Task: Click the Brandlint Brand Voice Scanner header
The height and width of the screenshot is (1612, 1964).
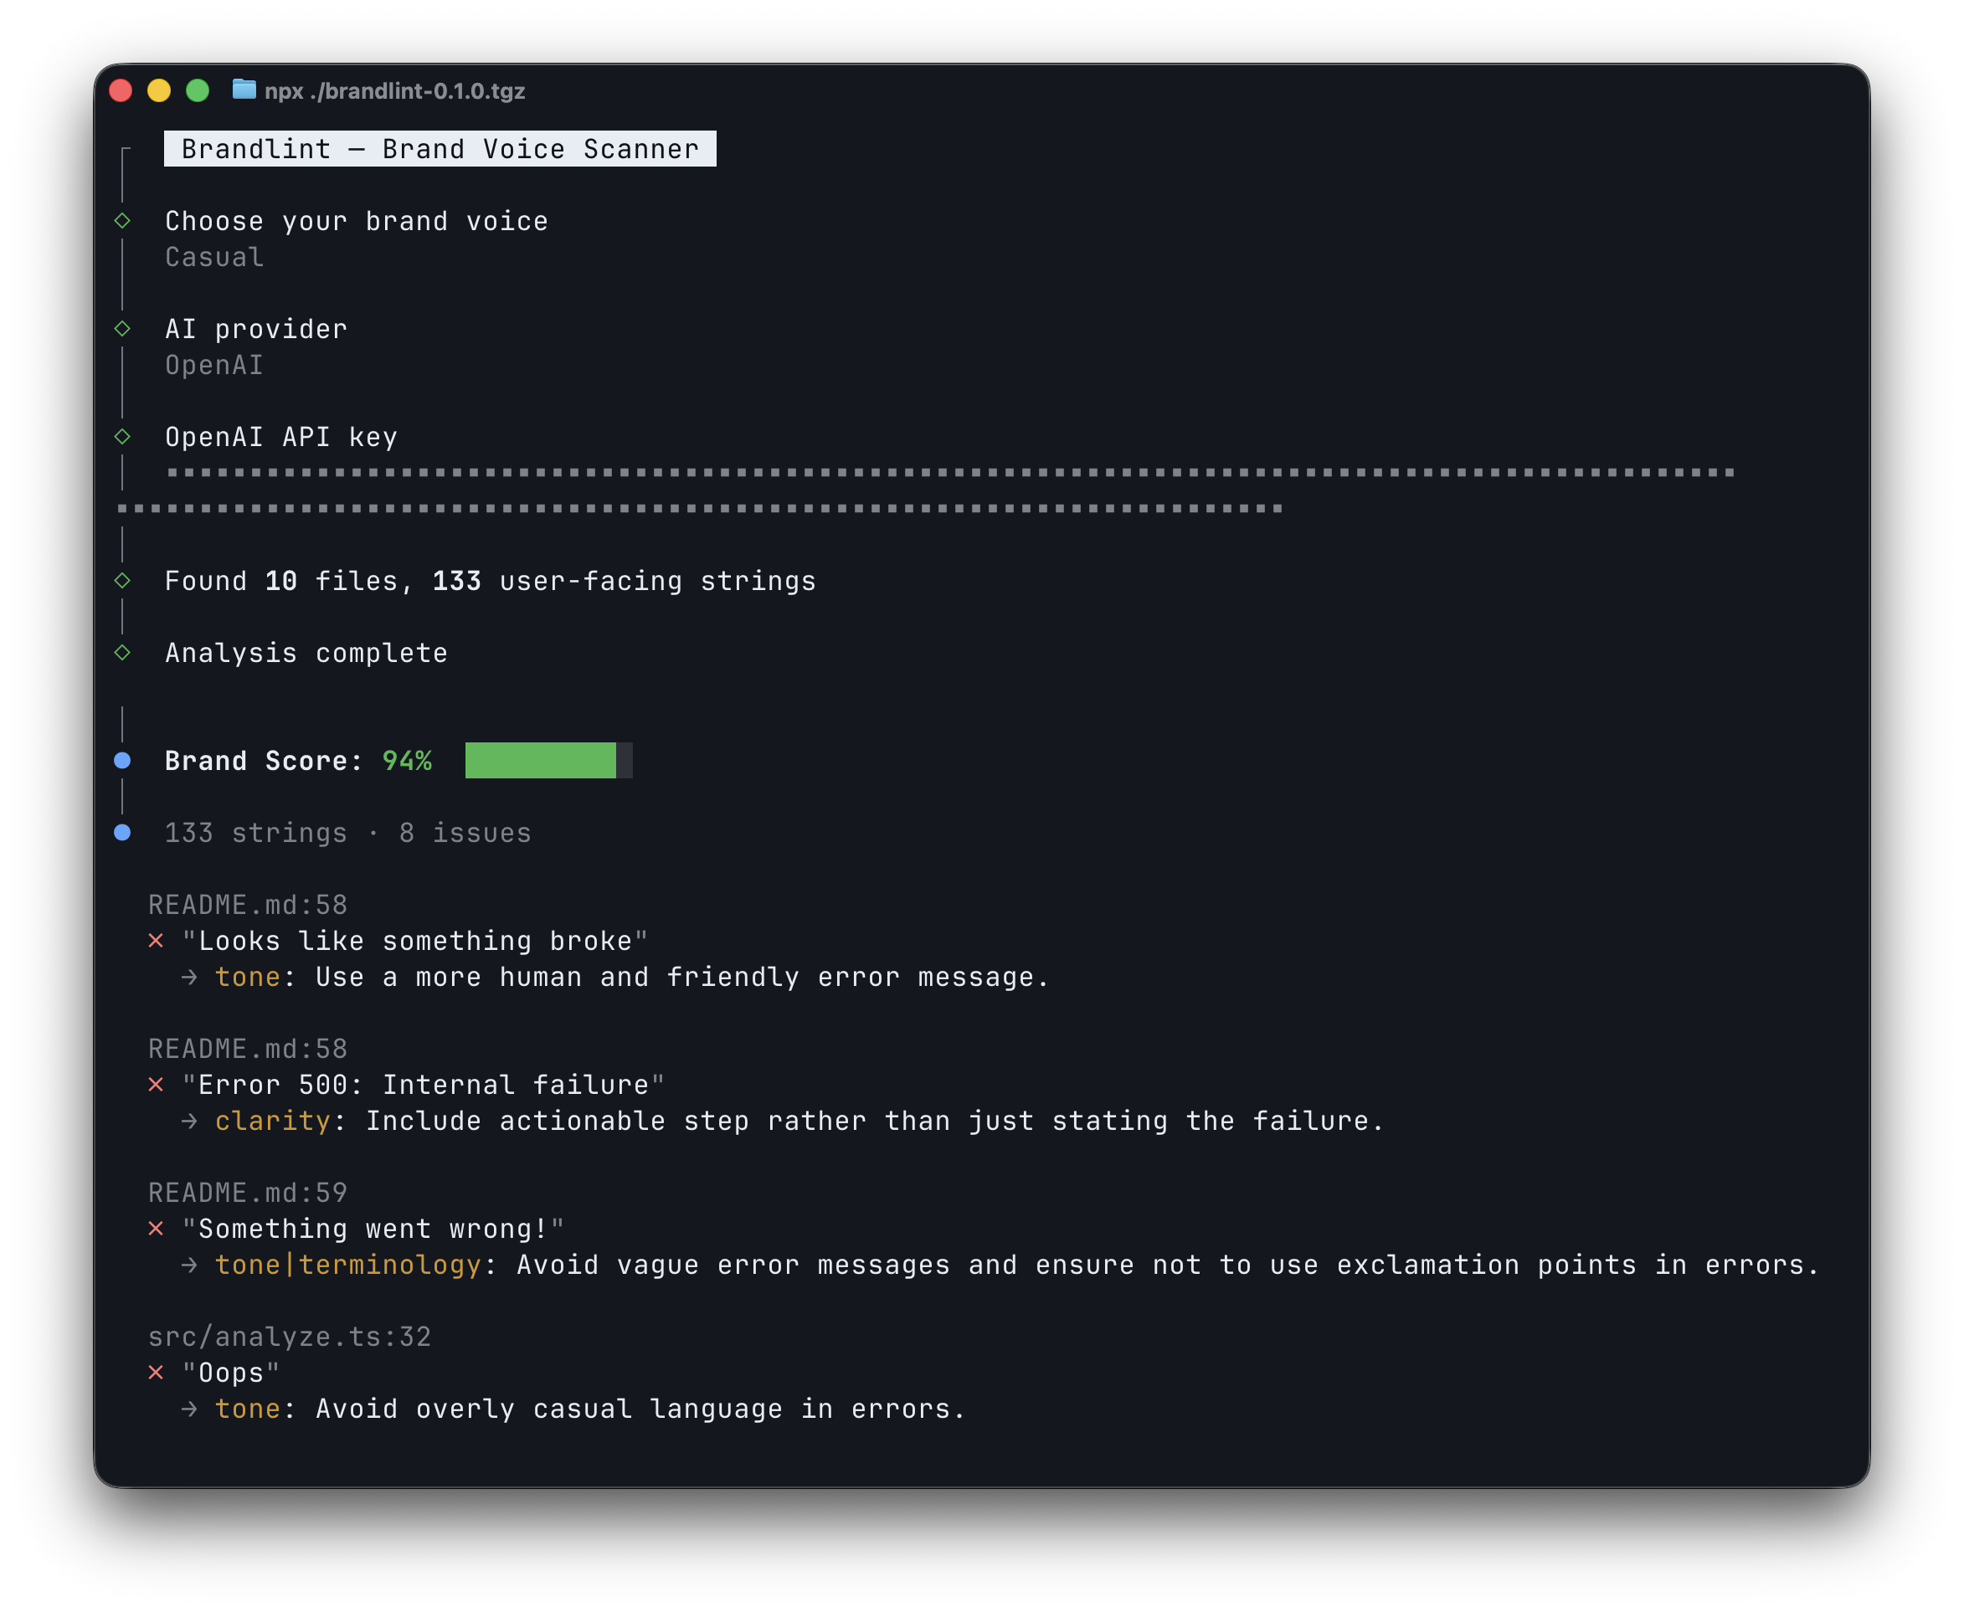Action: pos(440,149)
